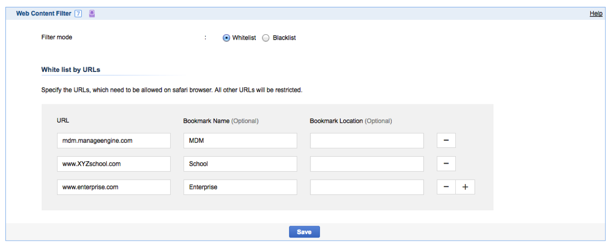Open the Help link
Screen dimensions: 613x248
coord(596,14)
